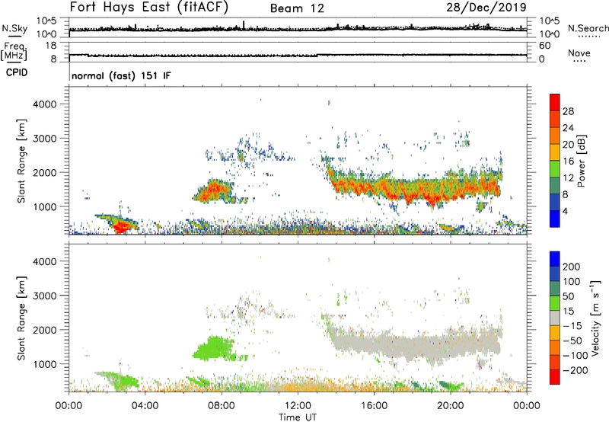
Task: Click the 'Time UT' axis label
Action: click(298, 417)
